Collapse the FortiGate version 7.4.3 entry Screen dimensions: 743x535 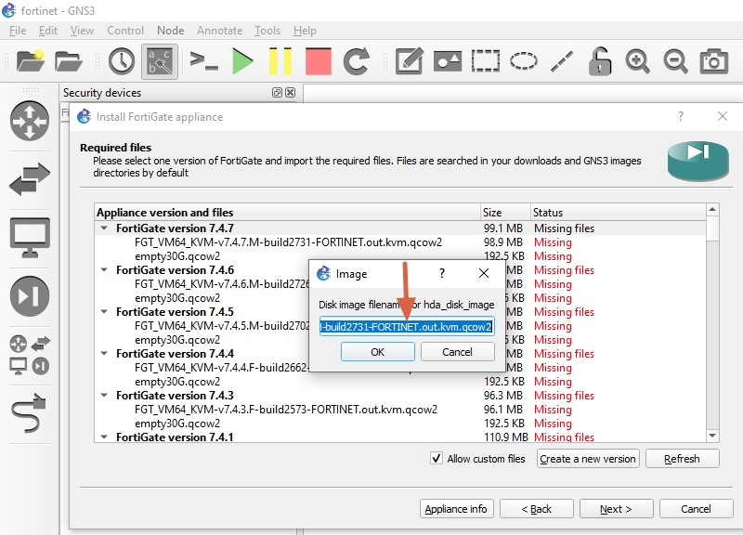click(104, 396)
